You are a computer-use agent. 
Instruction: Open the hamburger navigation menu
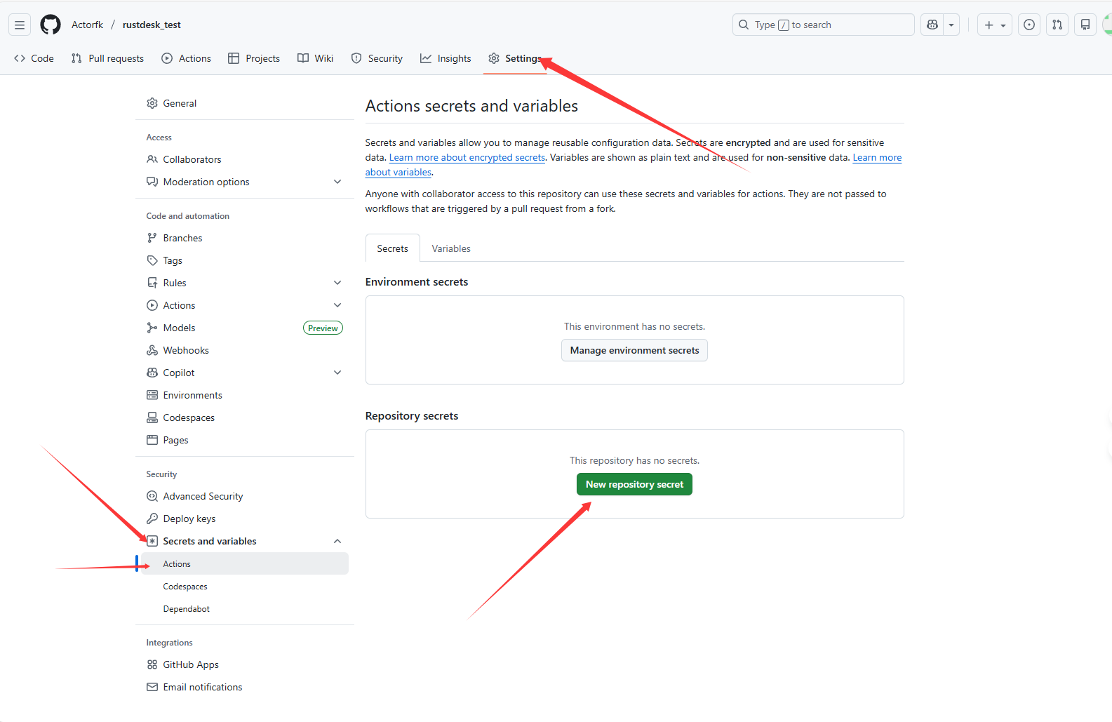(x=20, y=25)
